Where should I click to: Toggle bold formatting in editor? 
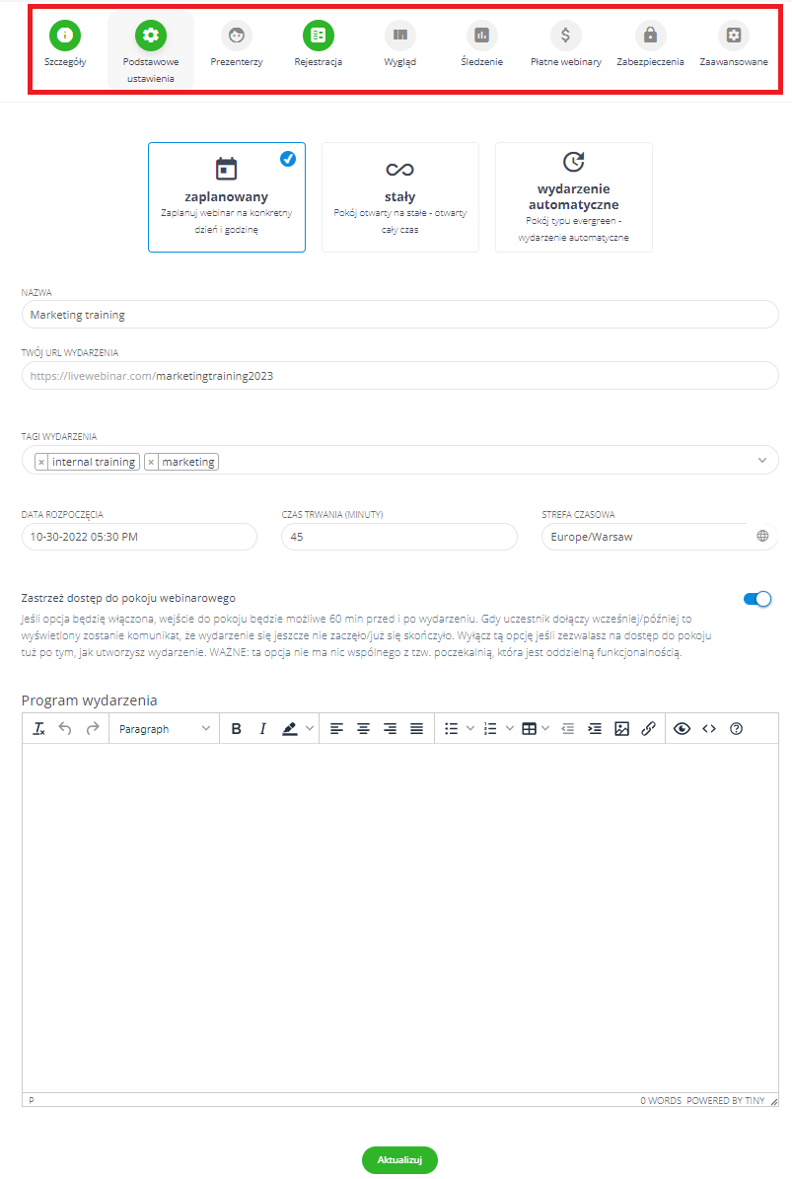point(236,729)
